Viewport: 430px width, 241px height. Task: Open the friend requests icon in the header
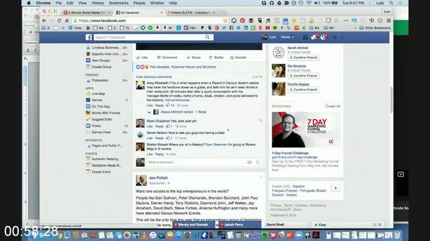point(304,37)
